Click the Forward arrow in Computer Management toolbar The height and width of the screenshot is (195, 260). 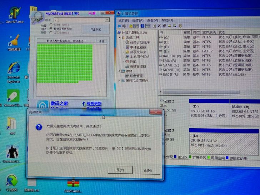(x=124, y=26)
